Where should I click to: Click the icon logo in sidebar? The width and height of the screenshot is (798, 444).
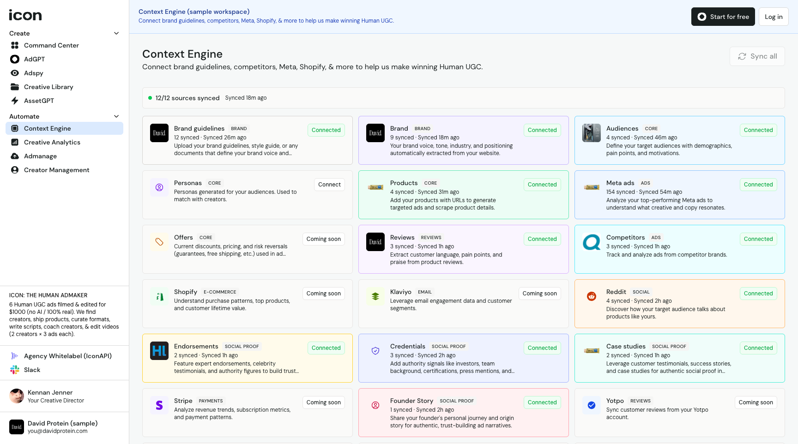[x=25, y=15]
